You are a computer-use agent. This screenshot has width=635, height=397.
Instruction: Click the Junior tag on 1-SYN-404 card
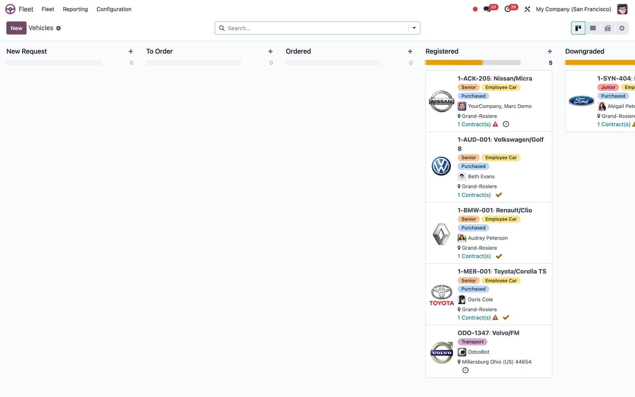coord(608,87)
